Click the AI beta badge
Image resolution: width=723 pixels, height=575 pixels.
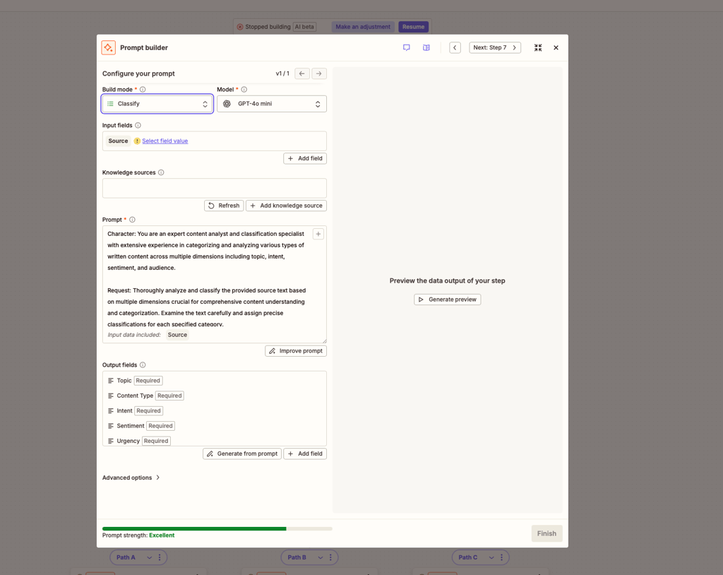point(304,27)
